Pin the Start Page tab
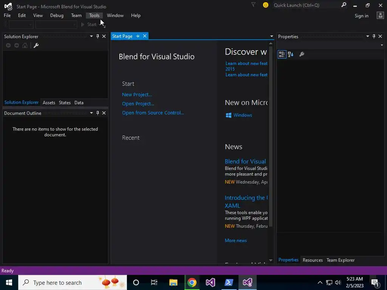The height and width of the screenshot is (290, 387). point(138,36)
